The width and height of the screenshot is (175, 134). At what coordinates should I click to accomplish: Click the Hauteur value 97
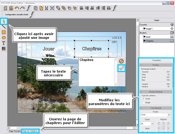[169, 87]
